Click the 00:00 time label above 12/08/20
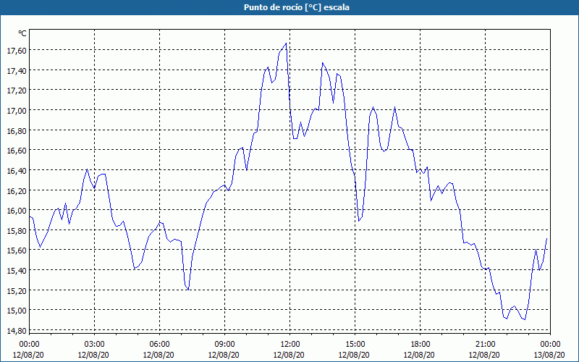579x362 pixels. (29, 345)
